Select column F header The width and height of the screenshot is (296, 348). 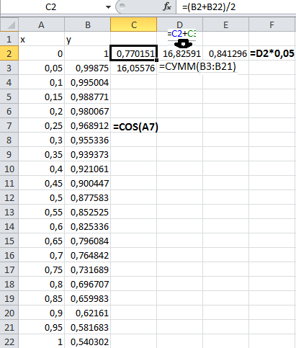[x=272, y=24]
